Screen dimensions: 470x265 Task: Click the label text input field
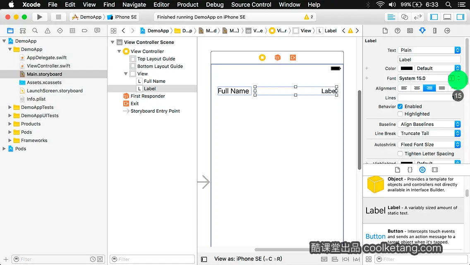[x=429, y=60]
